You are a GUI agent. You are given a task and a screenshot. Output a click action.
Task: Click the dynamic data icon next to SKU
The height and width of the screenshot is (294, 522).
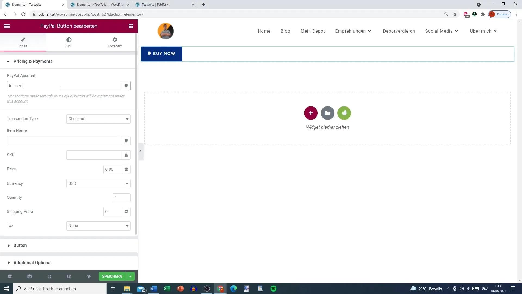pyautogui.click(x=126, y=155)
